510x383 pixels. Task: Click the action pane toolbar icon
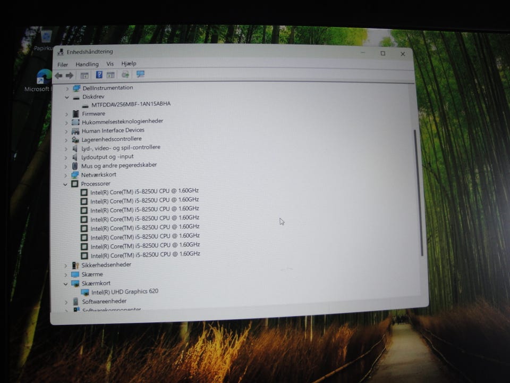tap(110, 75)
